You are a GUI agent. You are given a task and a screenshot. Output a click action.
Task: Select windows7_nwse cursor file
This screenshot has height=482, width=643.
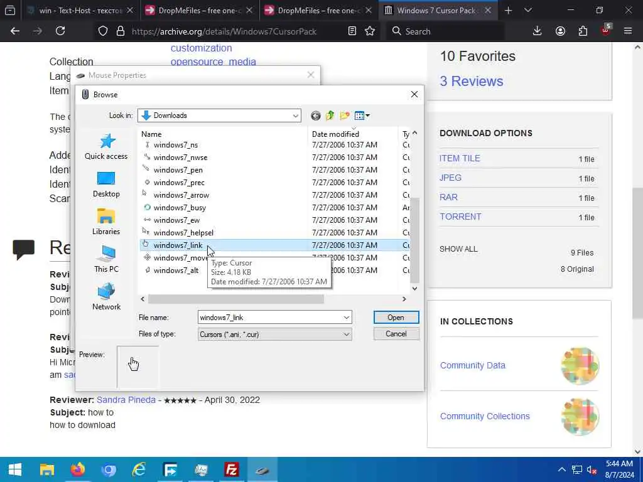(180, 158)
